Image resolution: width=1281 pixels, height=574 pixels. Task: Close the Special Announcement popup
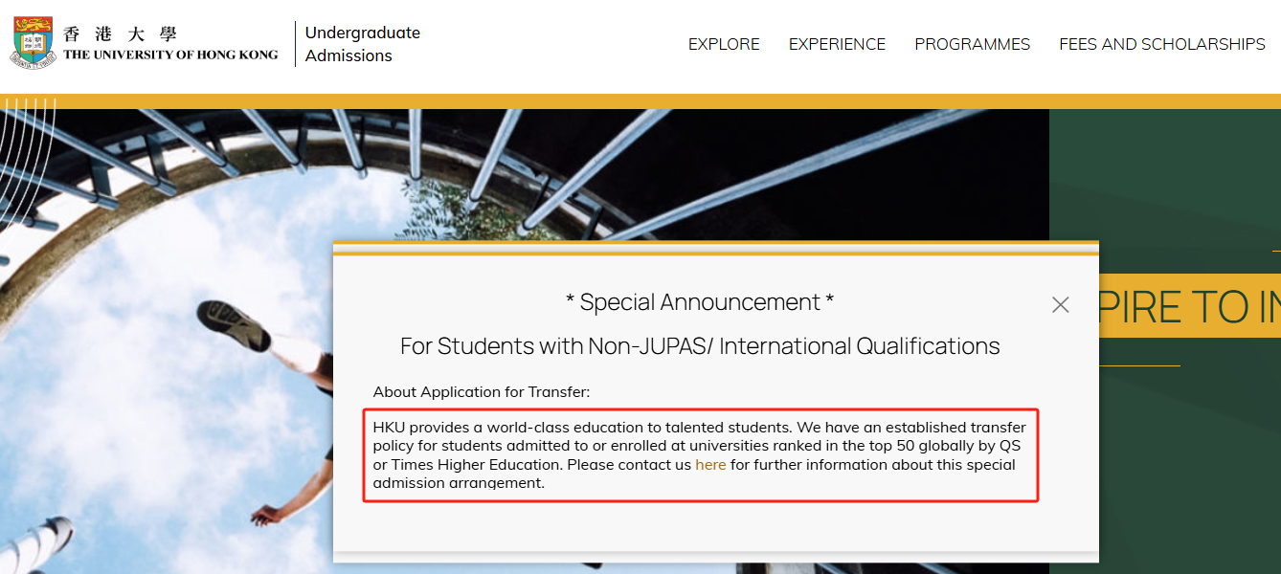coord(1060,305)
